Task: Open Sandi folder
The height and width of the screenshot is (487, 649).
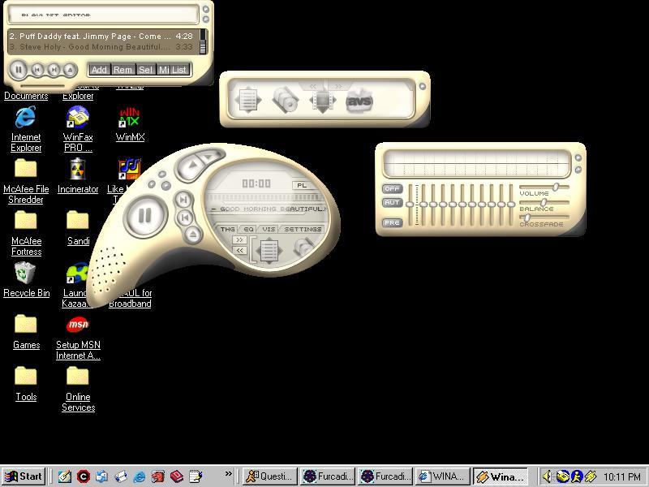Action: click(78, 228)
